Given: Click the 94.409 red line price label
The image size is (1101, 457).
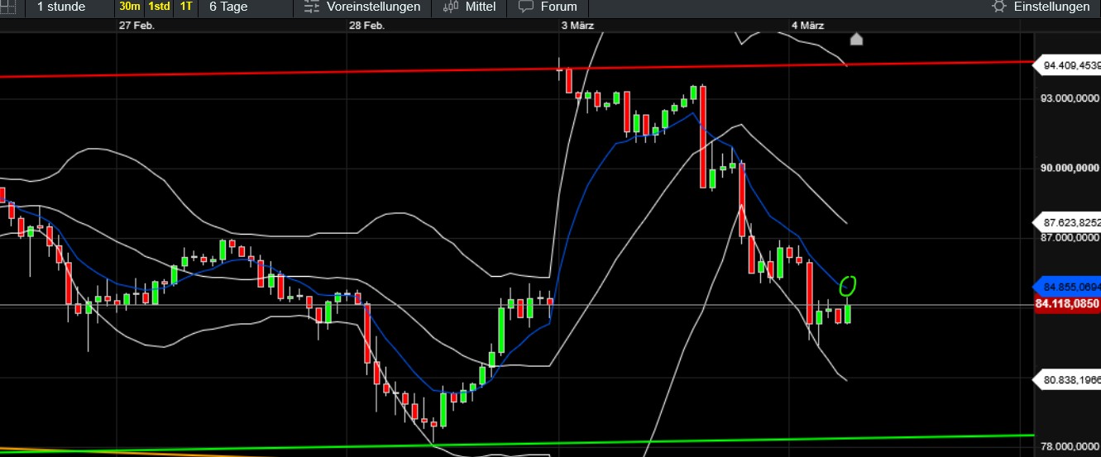Looking at the screenshot, I should click(1068, 64).
